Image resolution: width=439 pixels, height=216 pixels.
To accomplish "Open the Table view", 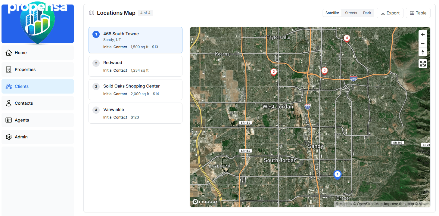I will click(x=418, y=13).
